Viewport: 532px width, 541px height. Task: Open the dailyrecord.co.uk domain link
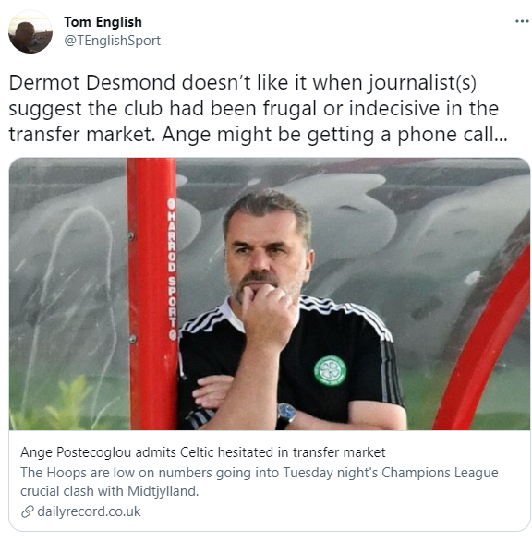[x=89, y=511]
